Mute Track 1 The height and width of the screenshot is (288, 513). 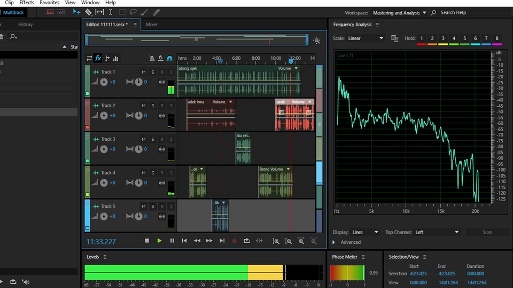[x=143, y=72]
